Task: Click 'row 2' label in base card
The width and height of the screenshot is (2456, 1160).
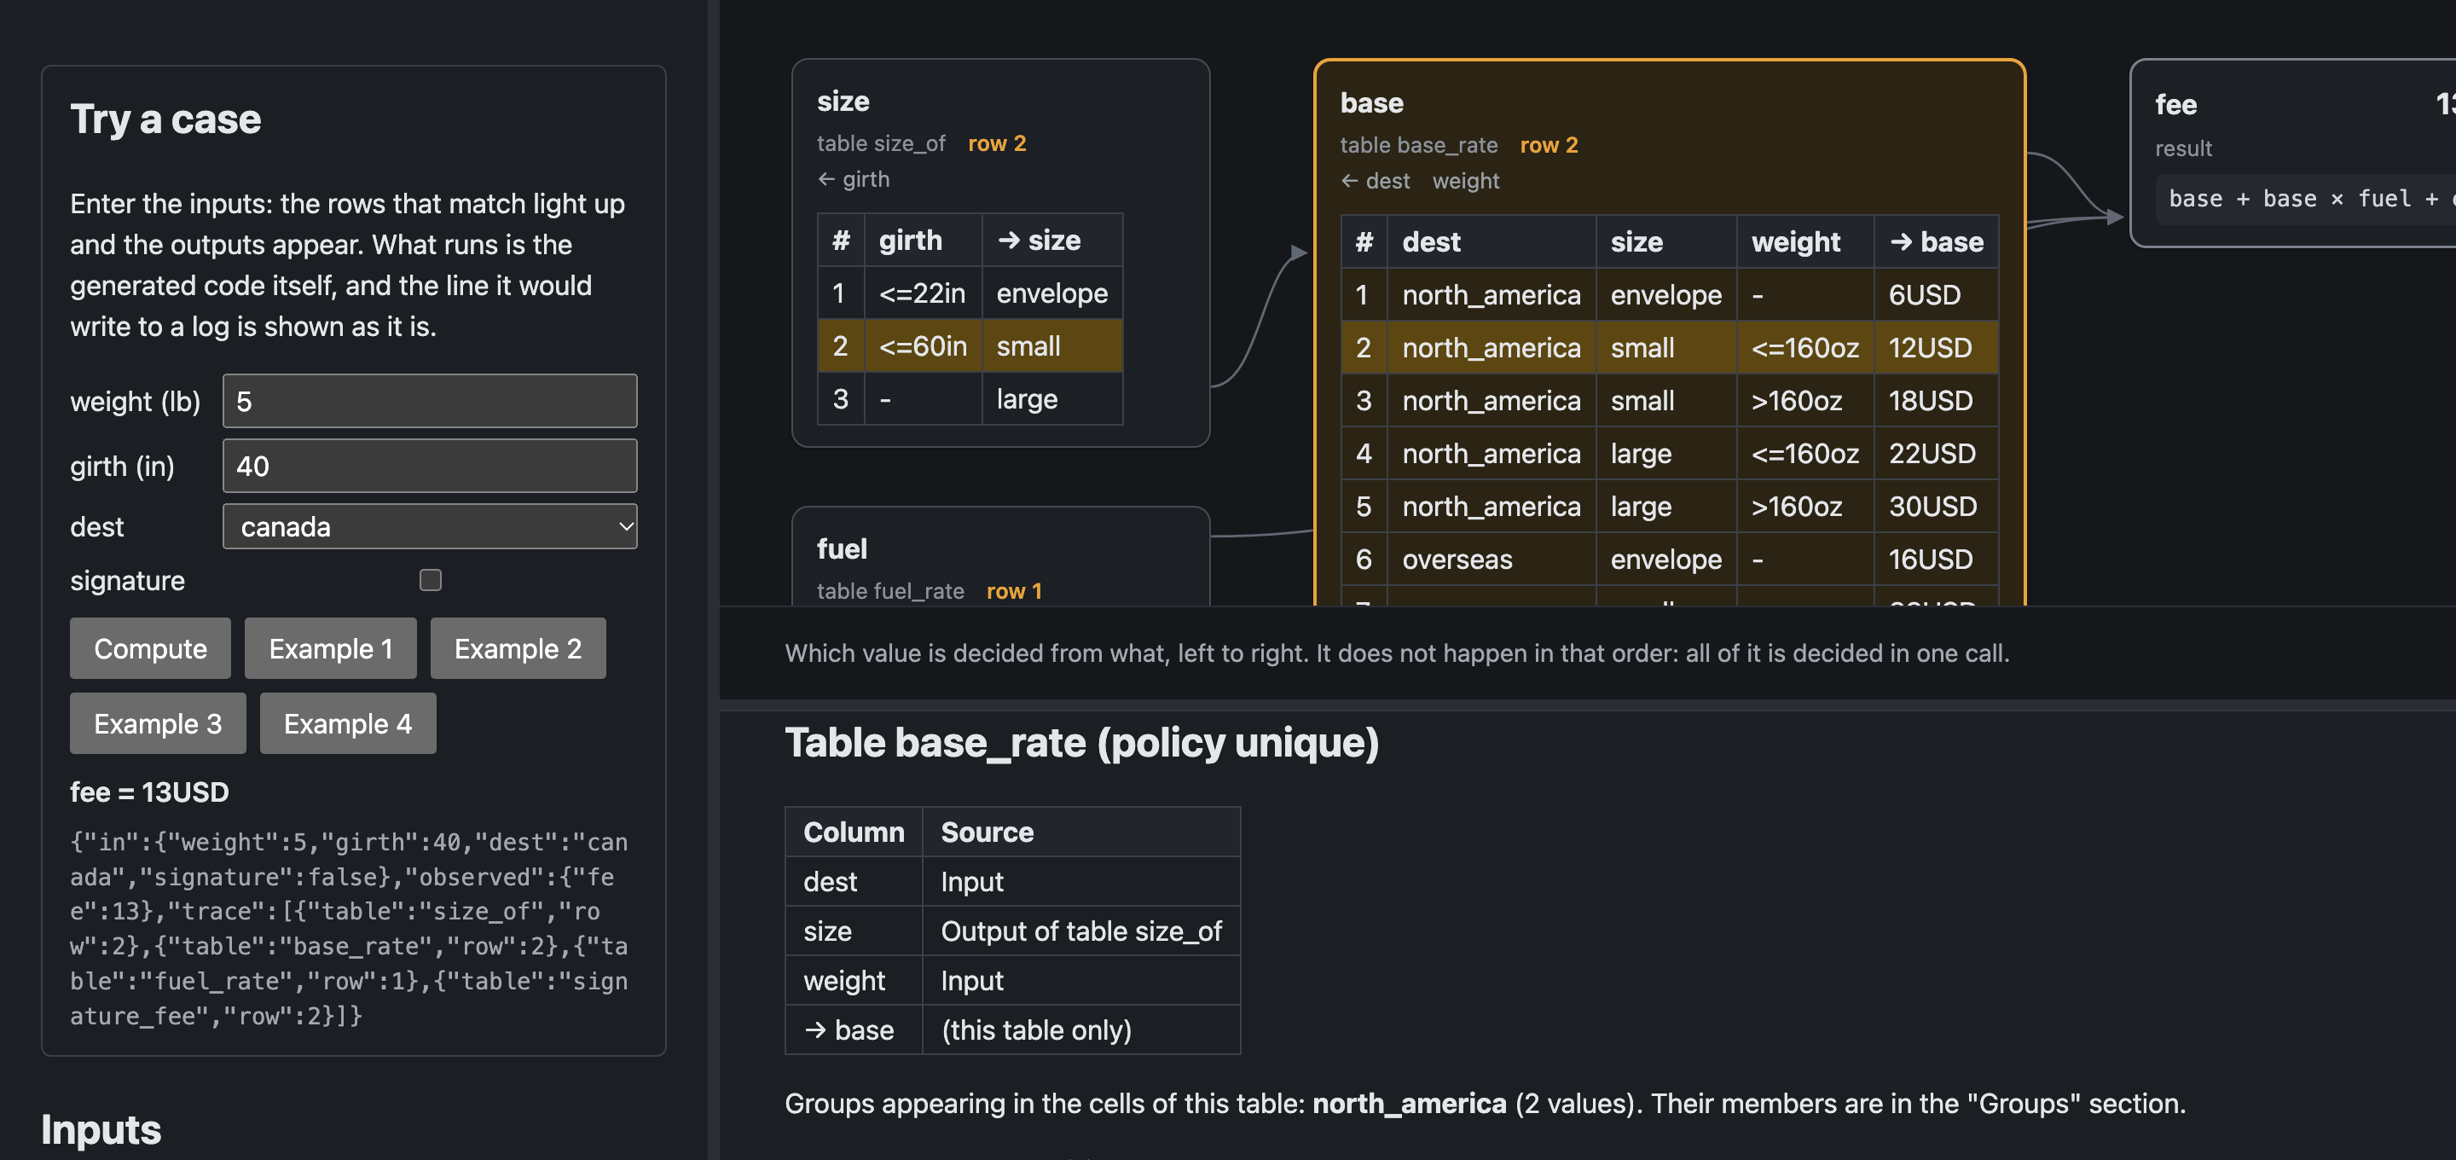Action: [1549, 145]
